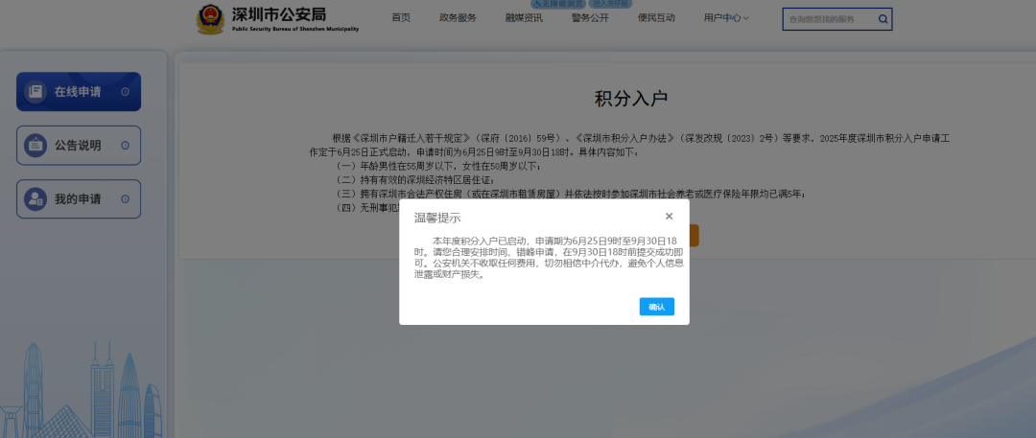The height and width of the screenshot is (438, 1036).
Task: Confirm the notice with the 确认 button
Action: point(656,307)
